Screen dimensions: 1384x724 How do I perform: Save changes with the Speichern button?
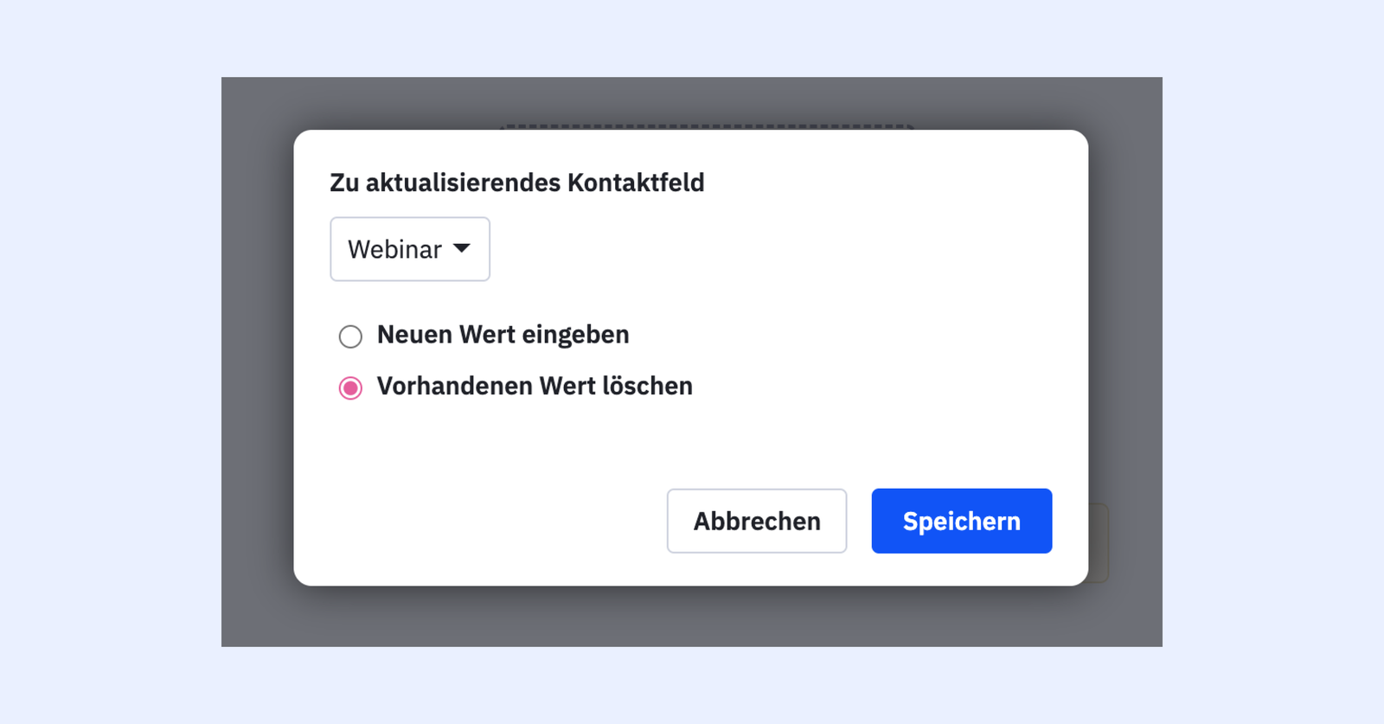coord(961,521)
